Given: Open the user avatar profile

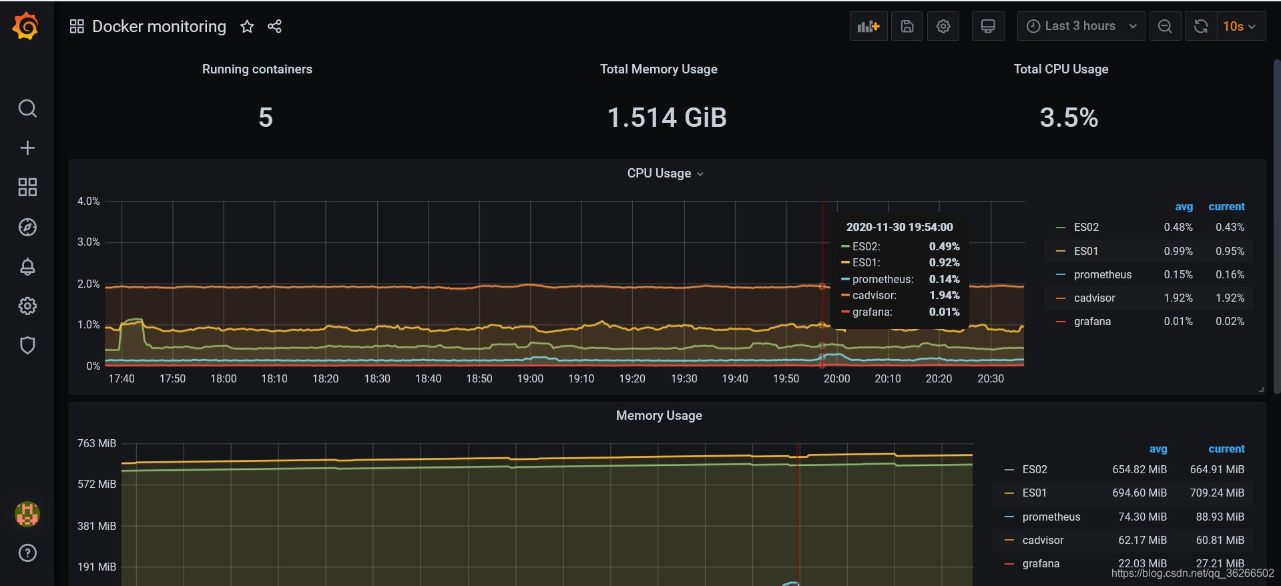Looking at the screenshot, I should coord(27,514).
